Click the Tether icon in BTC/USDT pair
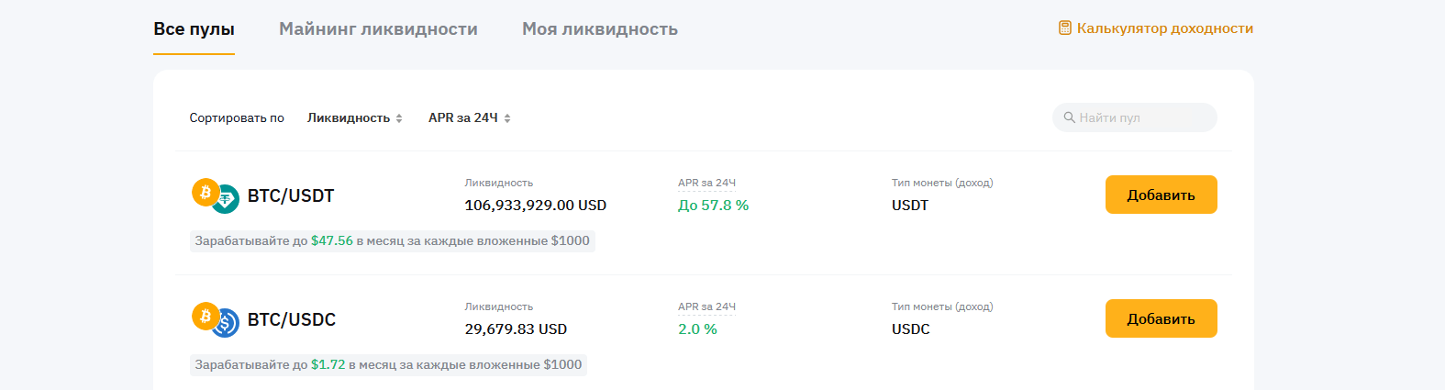1445x390 pixels. (x=227, y=200)
